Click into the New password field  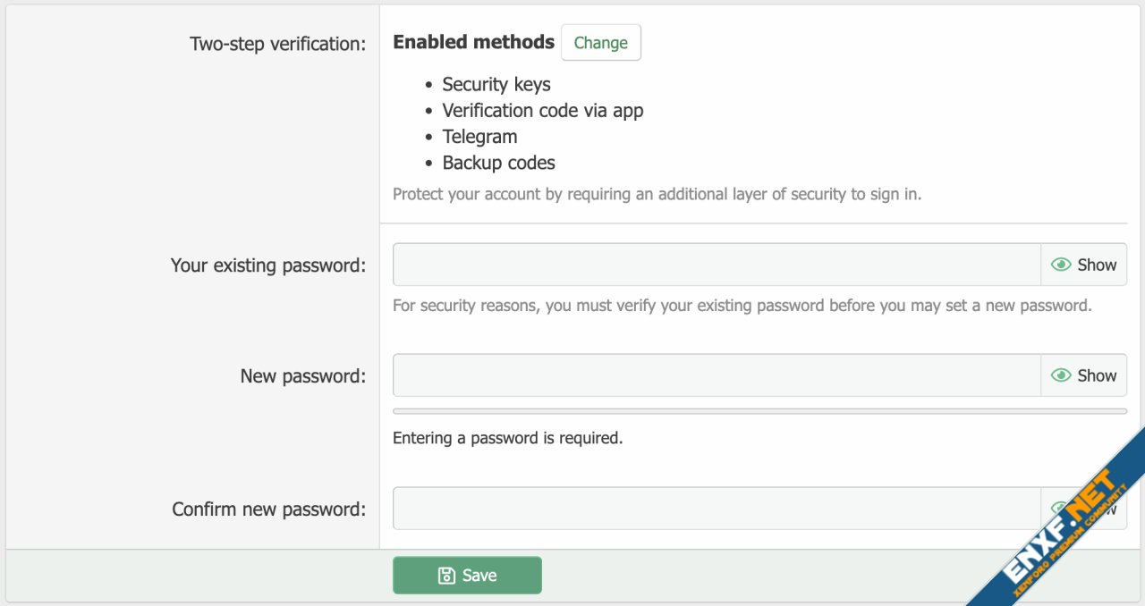click(716, 375)
